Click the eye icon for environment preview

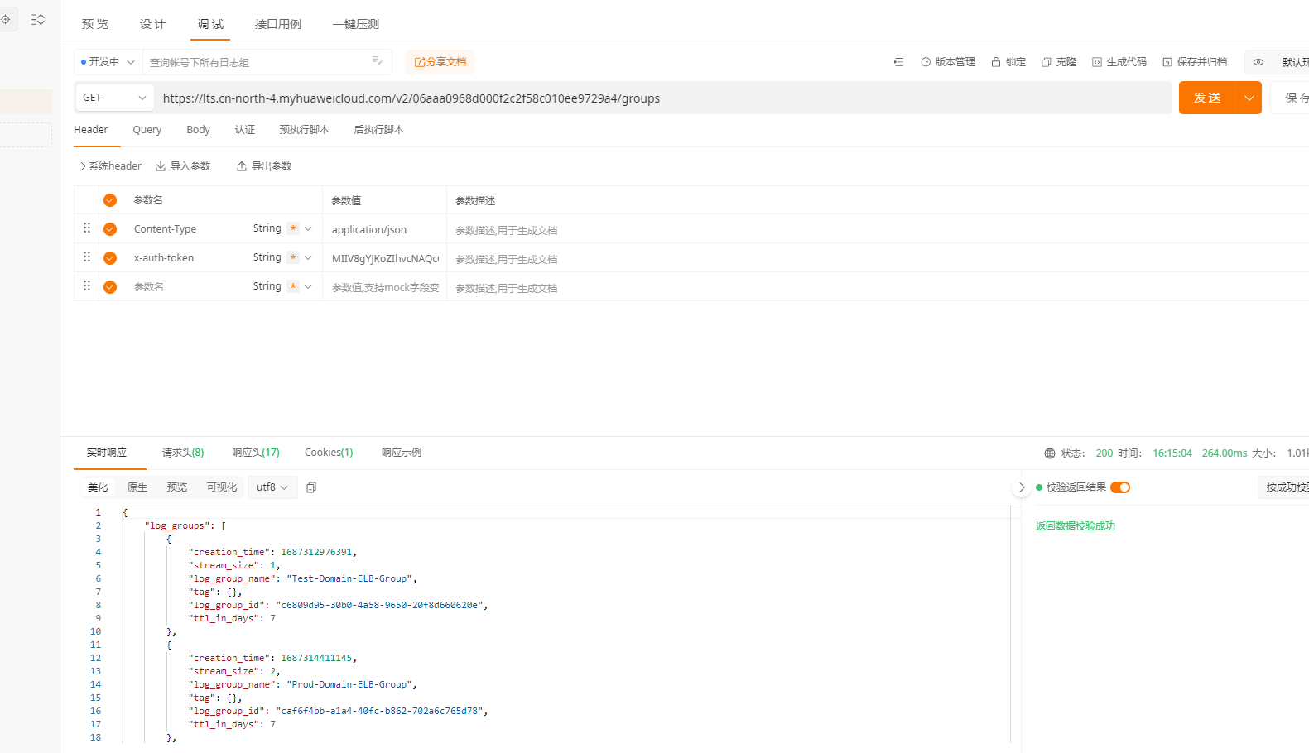click(1258, 62)
